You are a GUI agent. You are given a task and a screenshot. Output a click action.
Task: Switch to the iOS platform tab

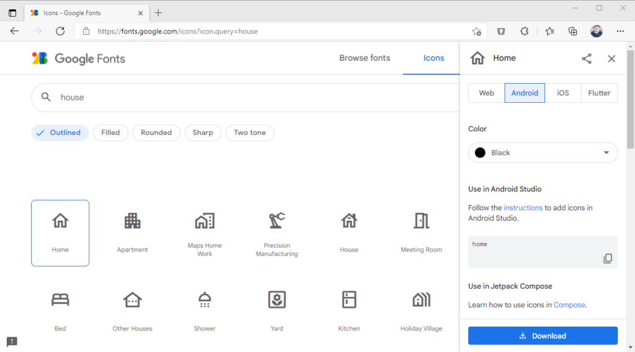(x=562, y=93)
